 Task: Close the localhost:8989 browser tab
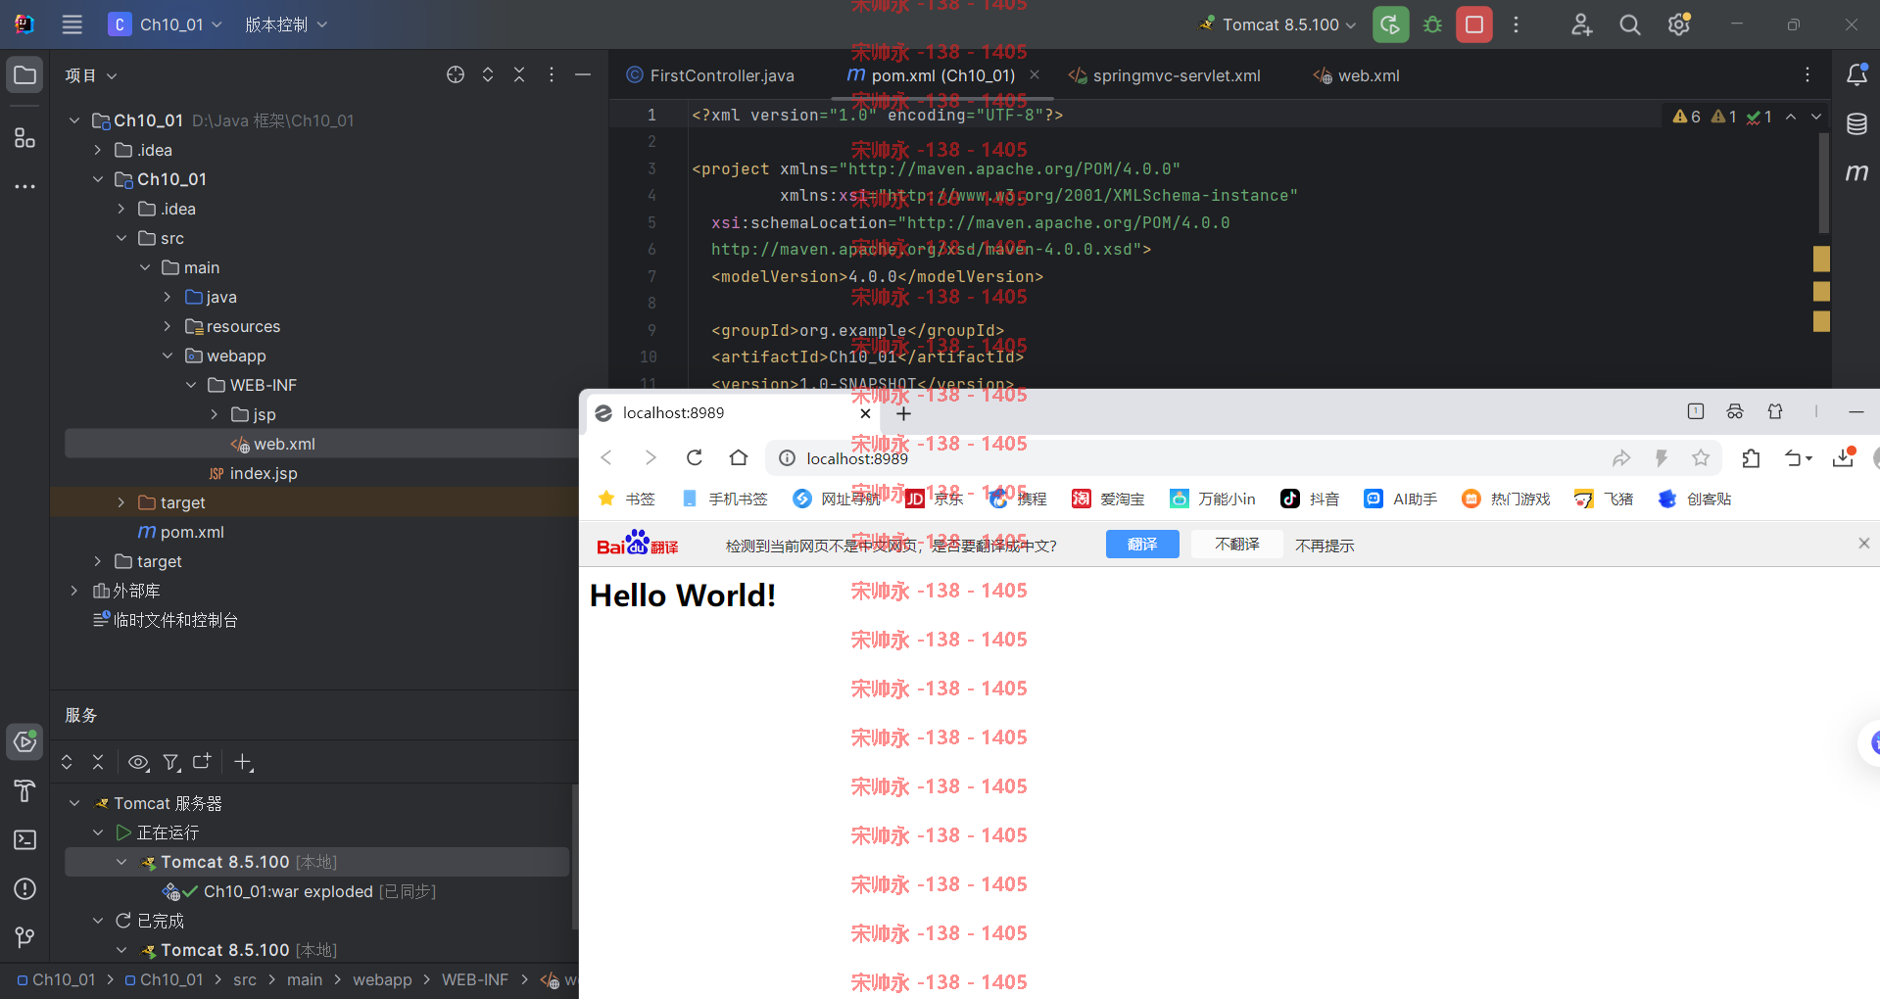(865, 413)
